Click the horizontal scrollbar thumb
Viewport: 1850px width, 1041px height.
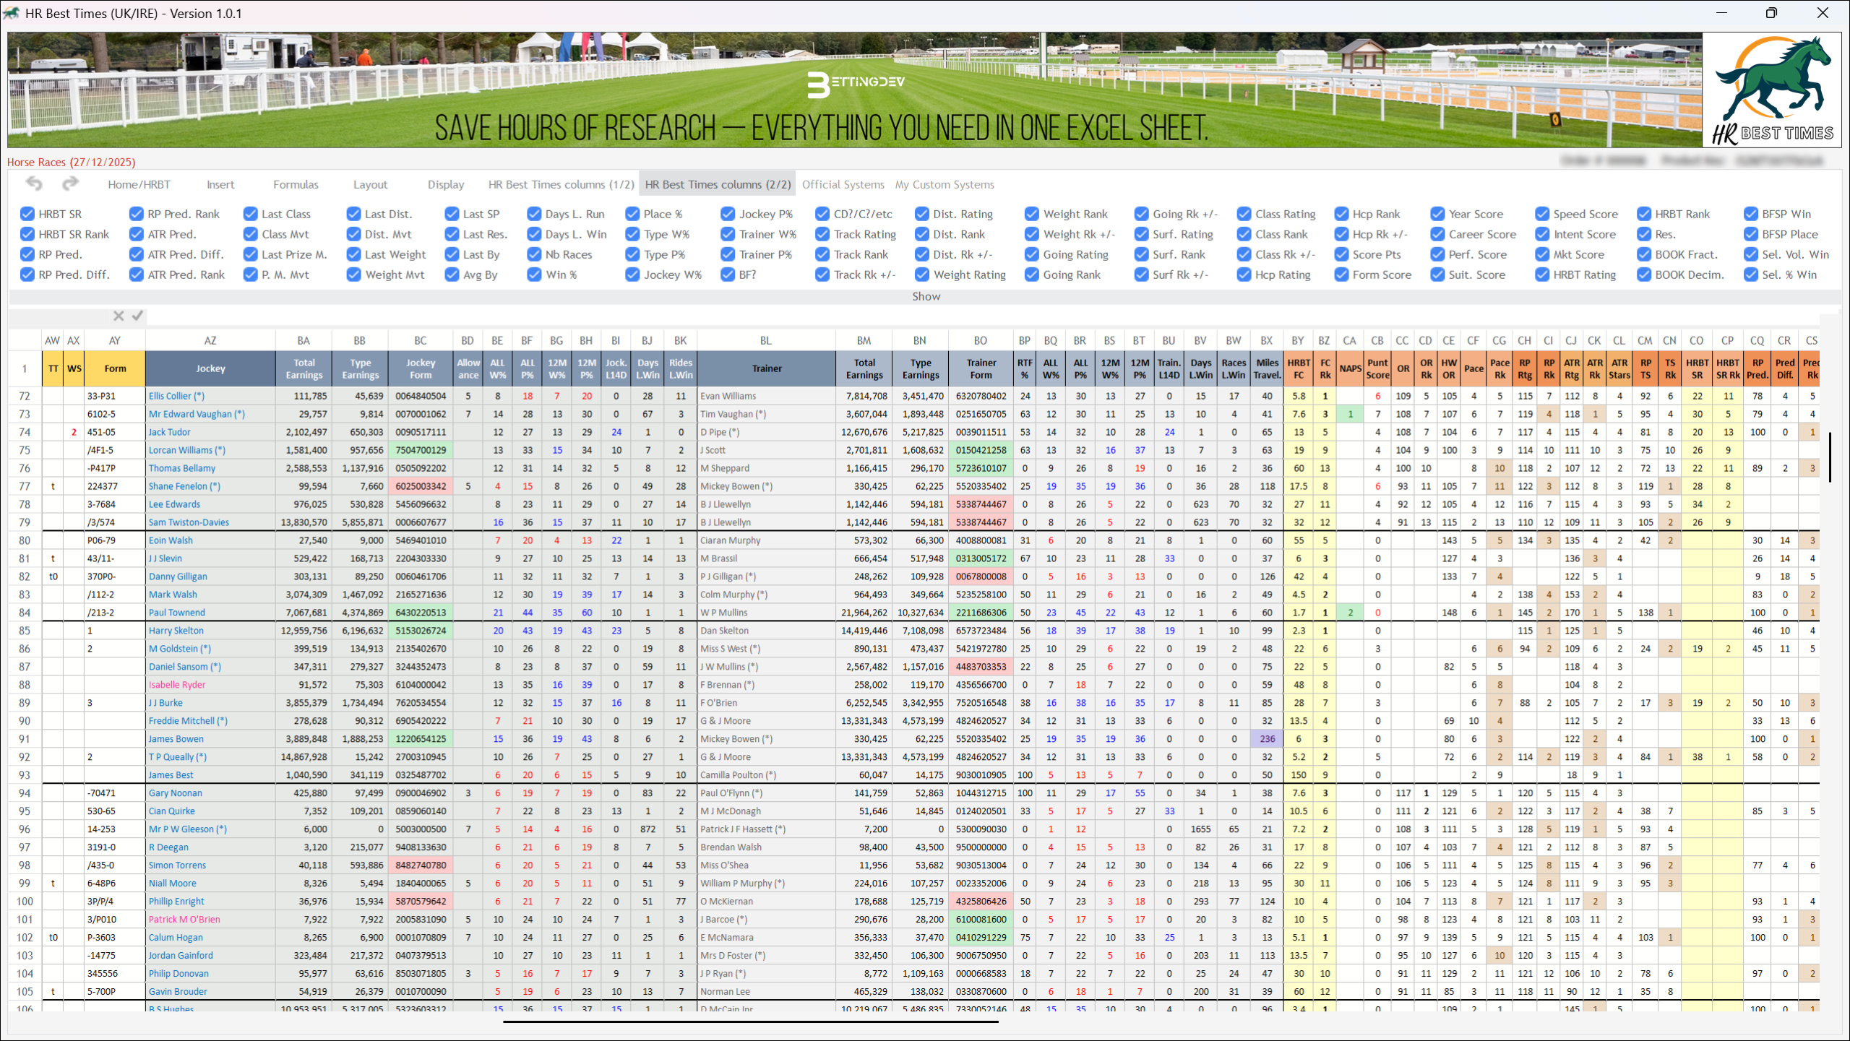pyautogui.click(x=751, y=1021)
